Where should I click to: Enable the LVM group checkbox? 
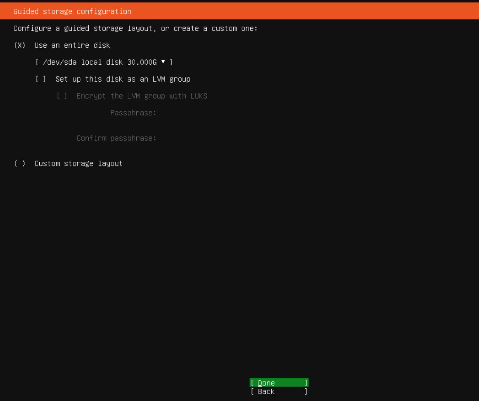coord(41,79)
